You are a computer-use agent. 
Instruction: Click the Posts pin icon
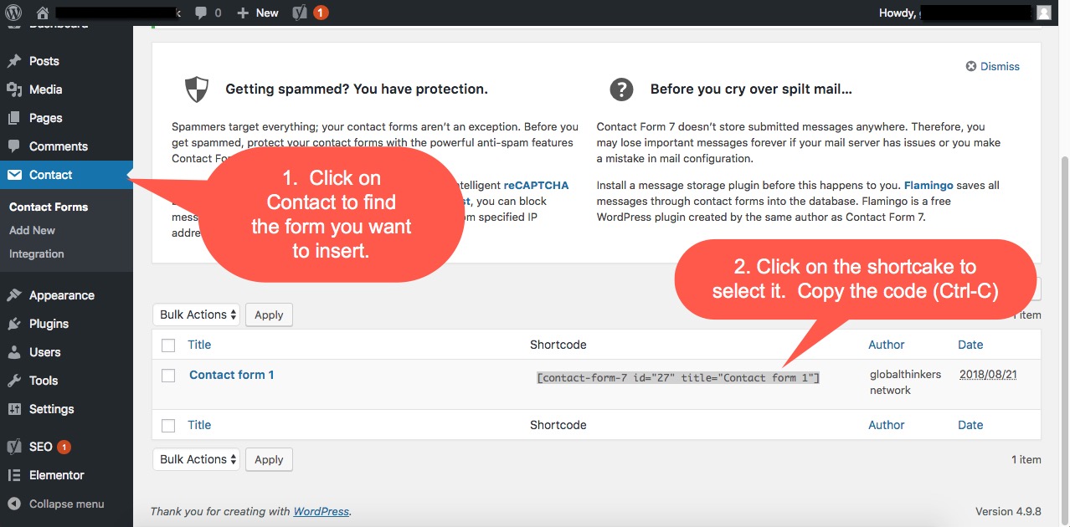(x=13, y=61)
